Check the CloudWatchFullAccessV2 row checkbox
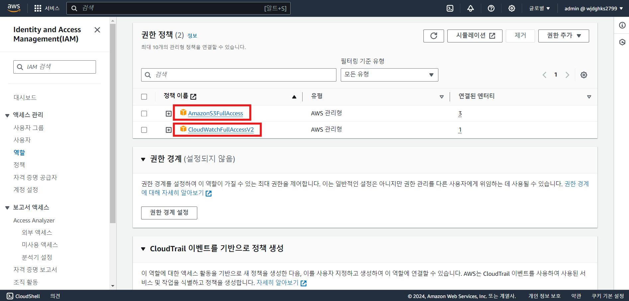Screen dimensions: 629x301 coord(144,130)
